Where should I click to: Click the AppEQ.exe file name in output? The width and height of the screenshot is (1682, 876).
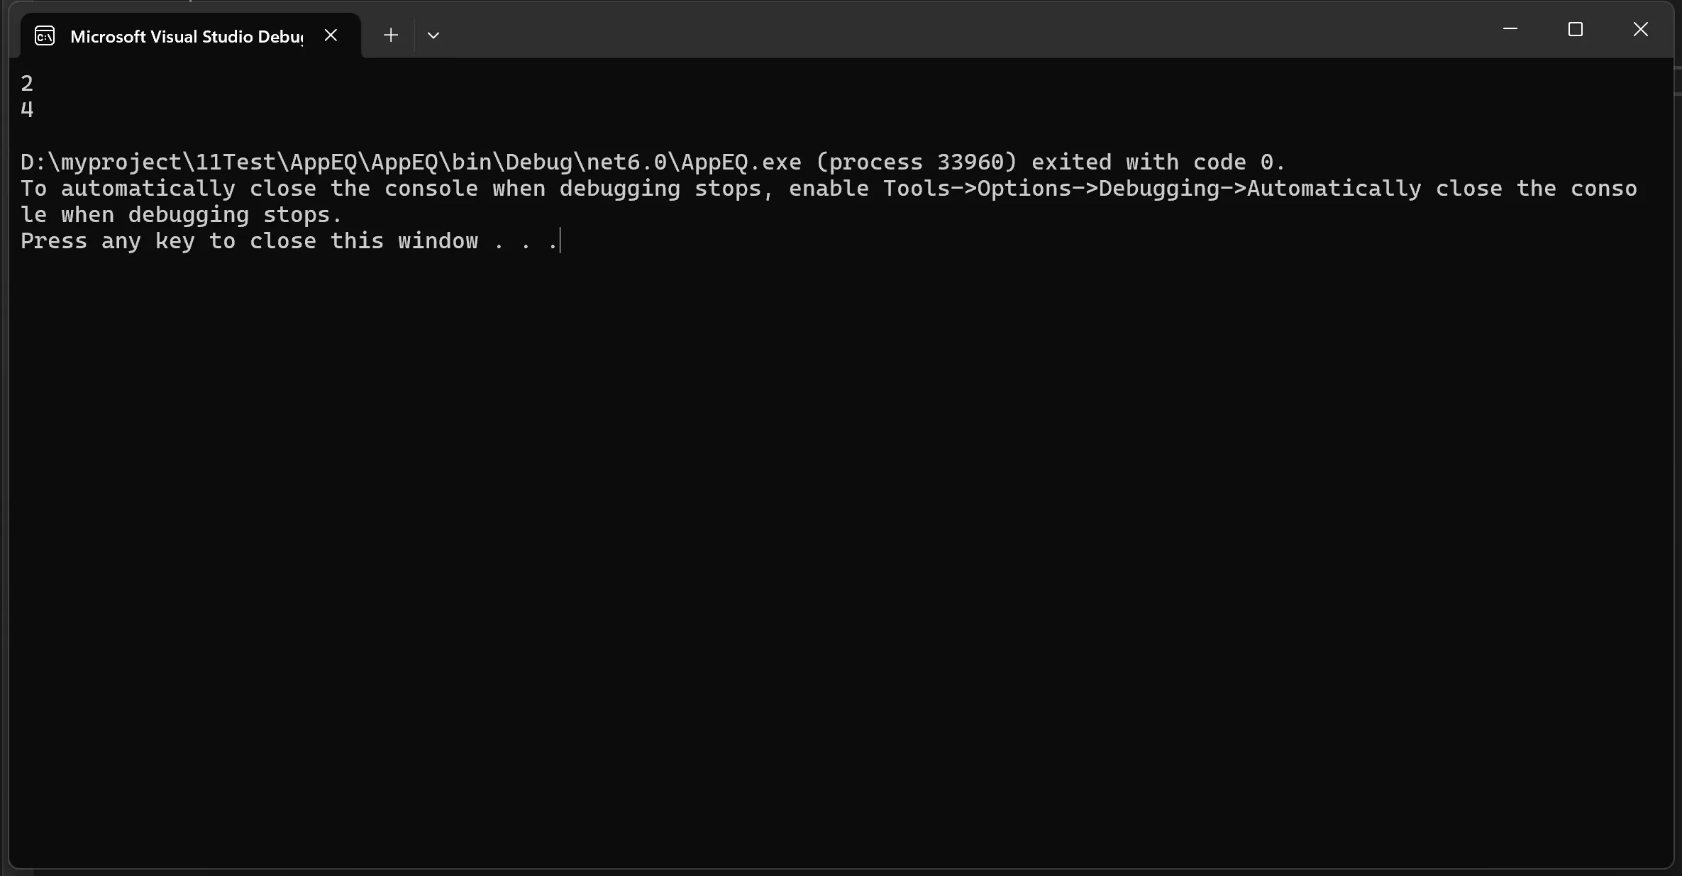point(741,162)
